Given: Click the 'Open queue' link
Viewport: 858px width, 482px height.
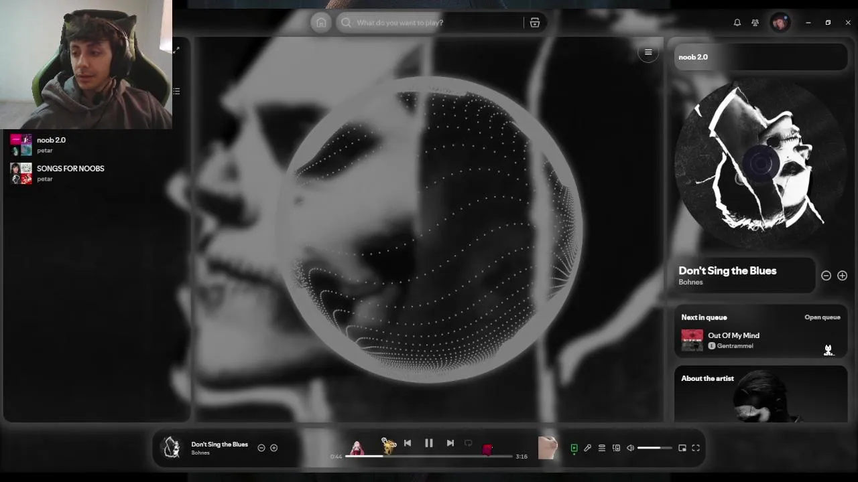Looking at the screenshot, I should tap(822, 317).
